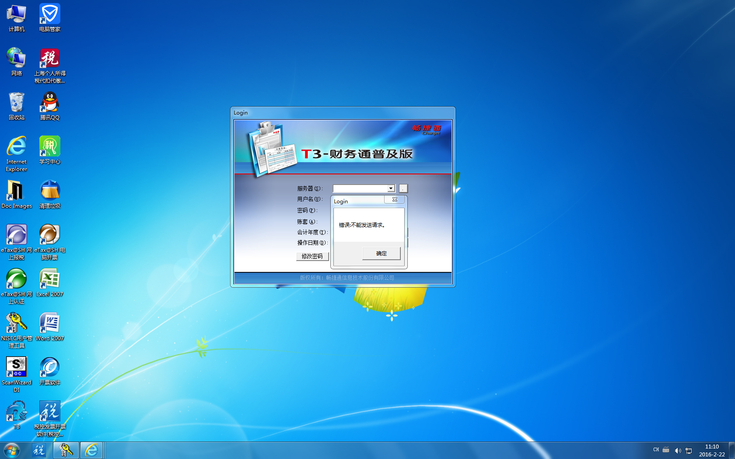Click the Show desktop strip
This screenshot has width=735, height=459.
coord(731,450)
